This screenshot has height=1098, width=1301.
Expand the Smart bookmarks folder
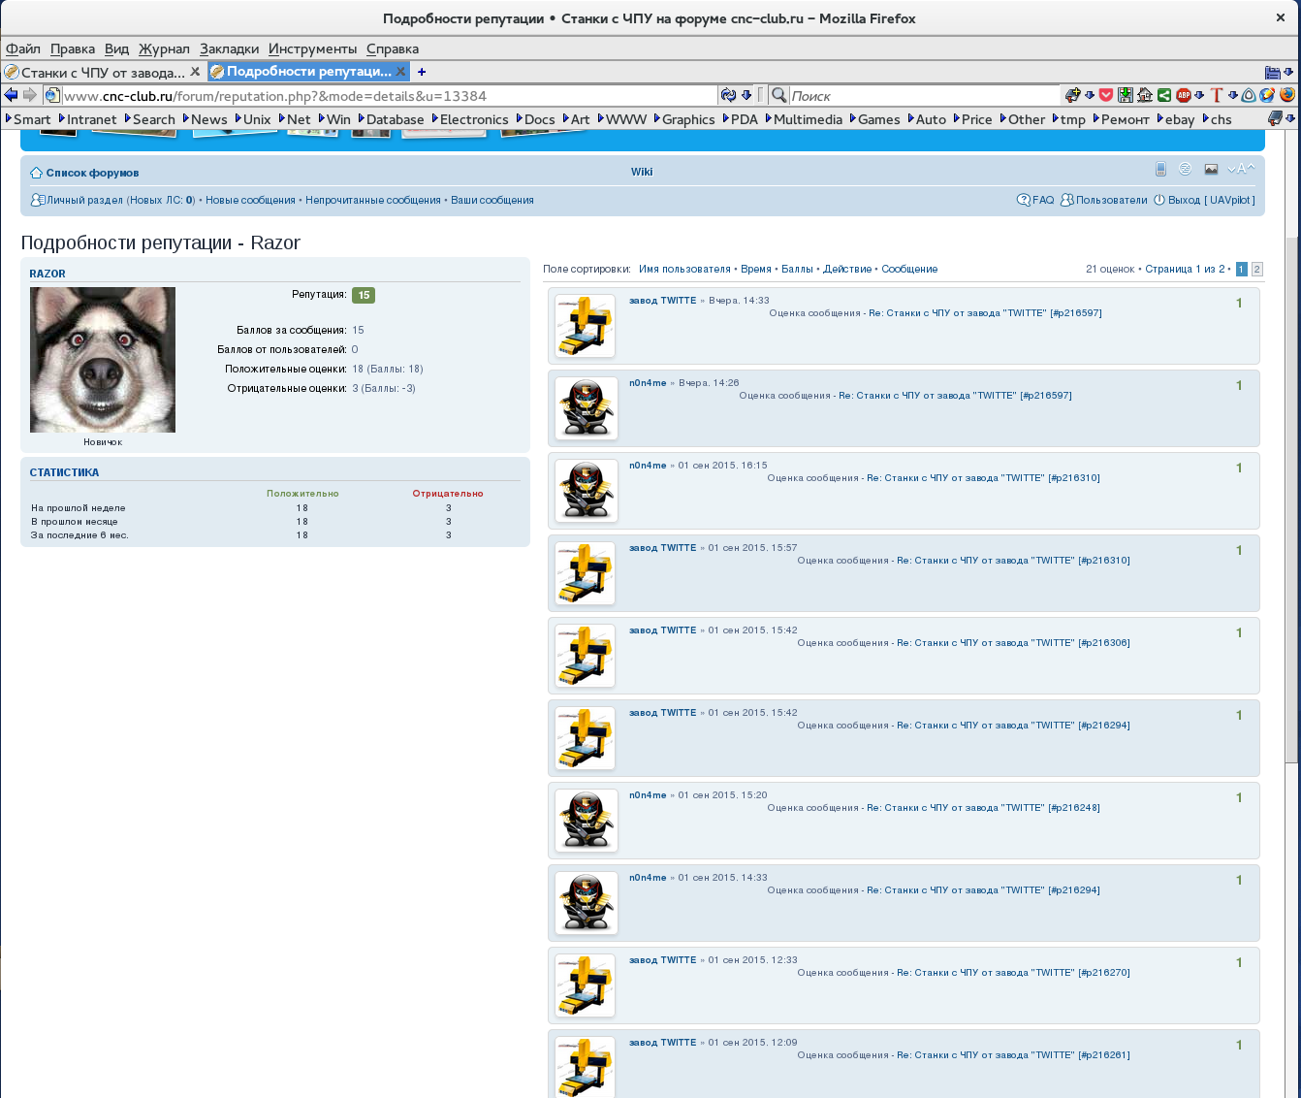(x=27, y=119)
